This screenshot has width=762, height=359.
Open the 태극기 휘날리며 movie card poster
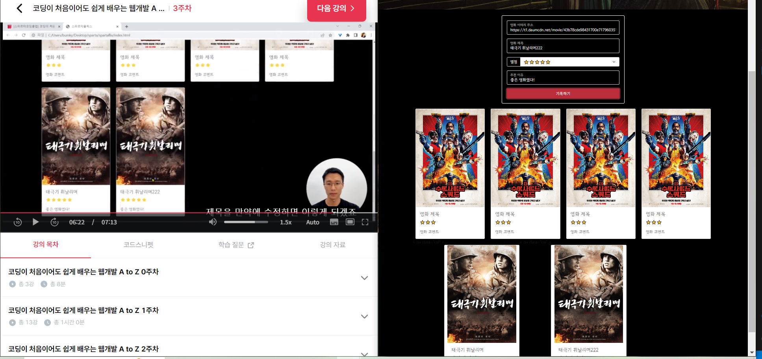coord(482,294)
